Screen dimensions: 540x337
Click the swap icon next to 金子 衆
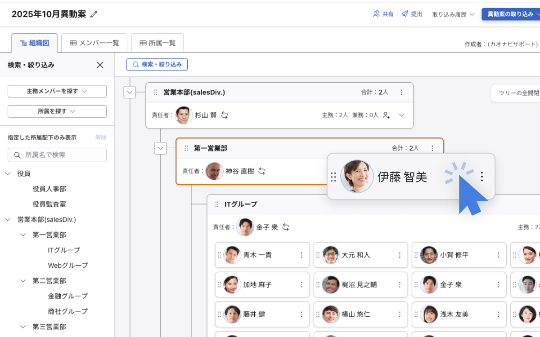(x=286, y=227)
